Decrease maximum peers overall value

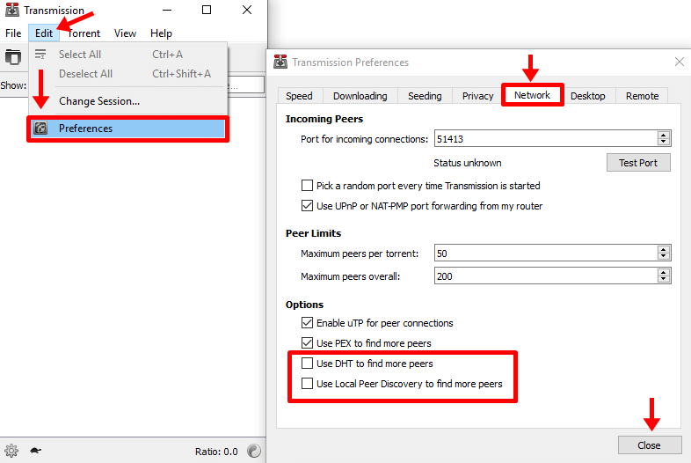point(663,279)
